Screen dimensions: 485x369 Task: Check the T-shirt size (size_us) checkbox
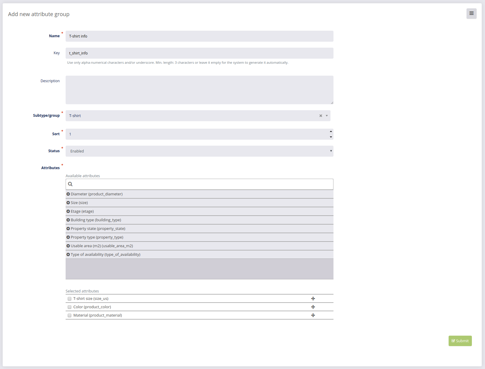tap(69, 299)
